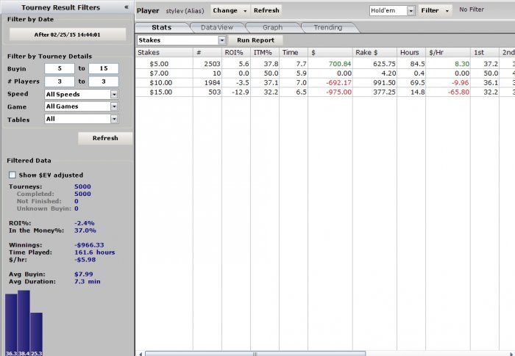Click Refresh next to Change

[x=266, y=10]
